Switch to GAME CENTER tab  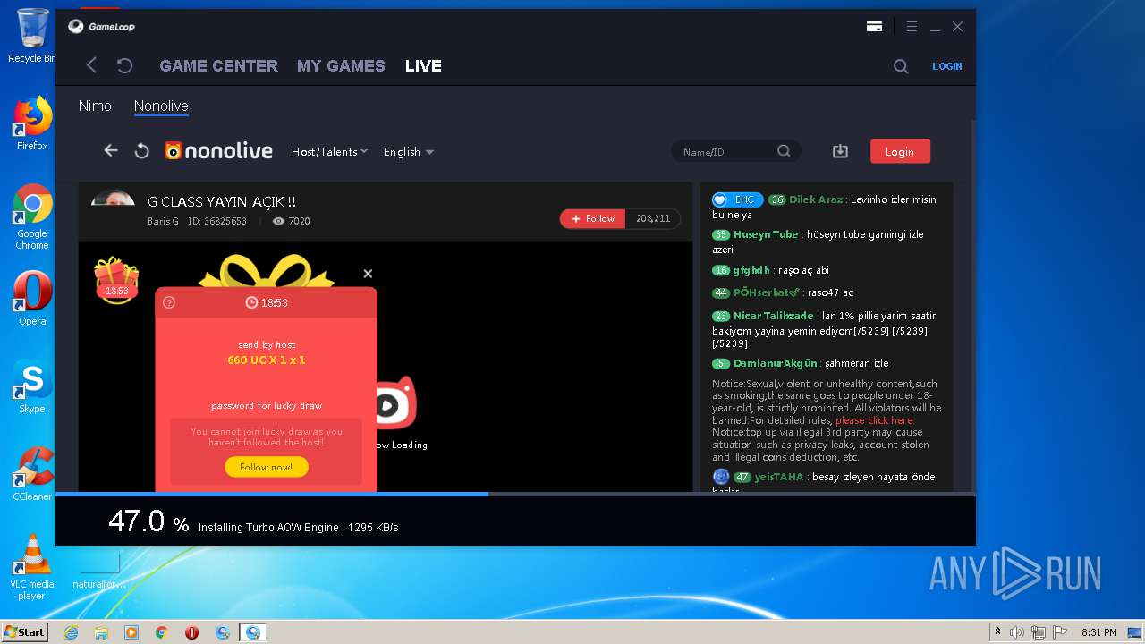tap(218, 66)
